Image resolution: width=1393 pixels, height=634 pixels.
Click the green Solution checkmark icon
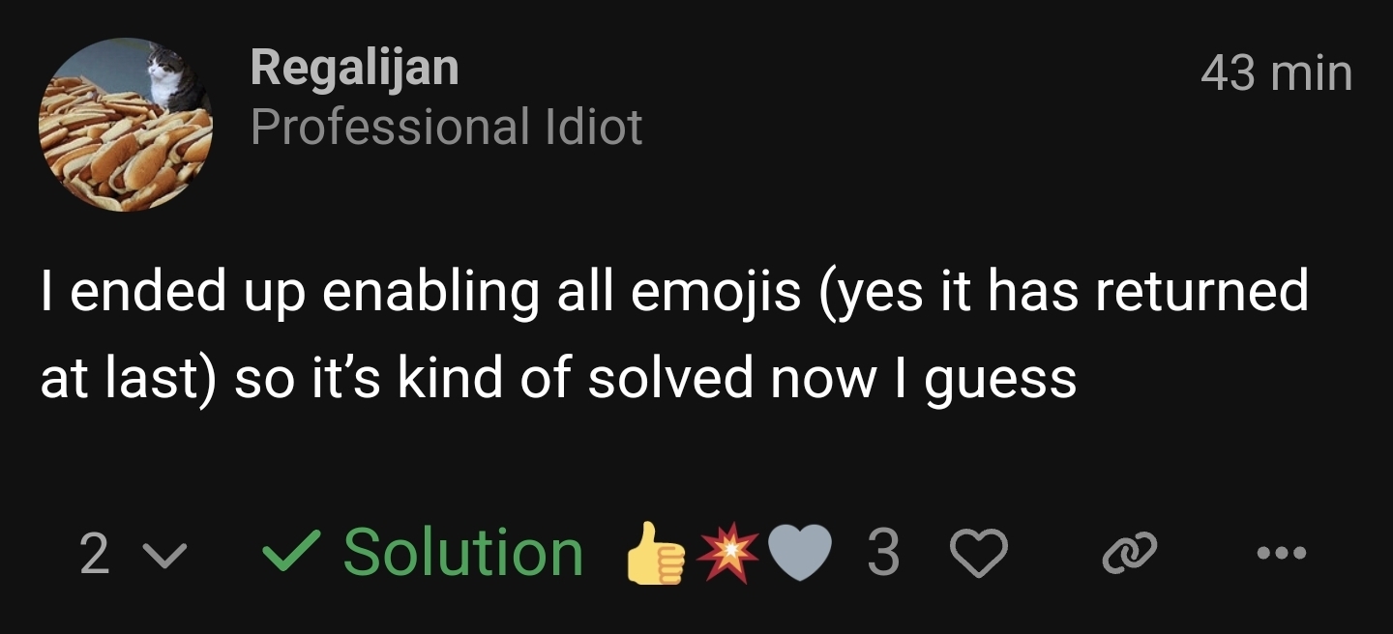pos(286,553)
